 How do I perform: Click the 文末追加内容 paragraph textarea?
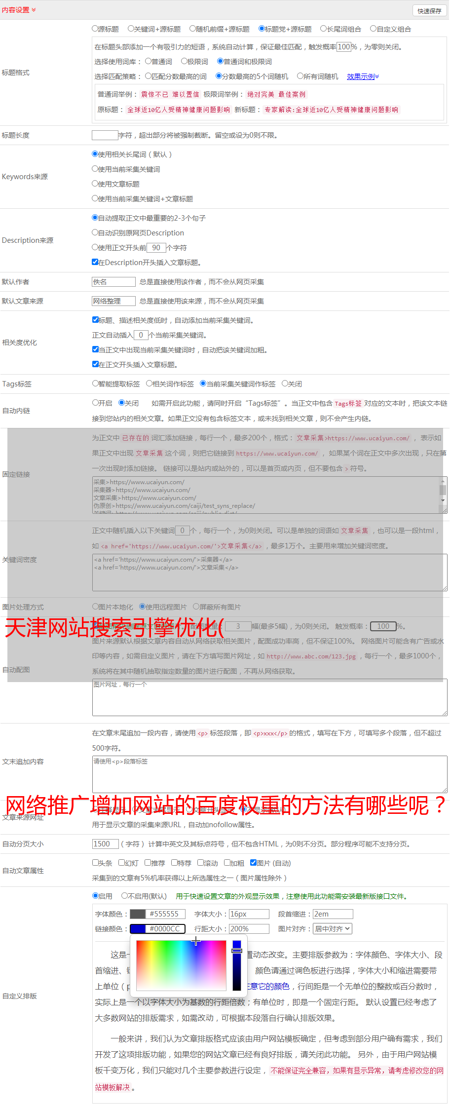(x=269, y=774)
